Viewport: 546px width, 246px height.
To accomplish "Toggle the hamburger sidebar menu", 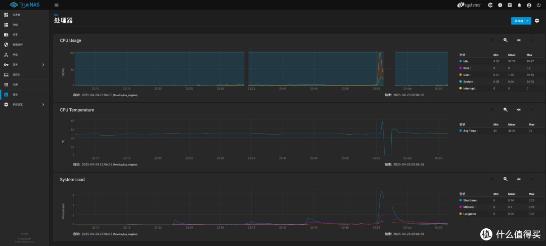I will (57, 5).
